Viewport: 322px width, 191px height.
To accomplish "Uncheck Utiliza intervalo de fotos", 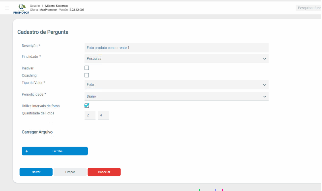I will pos(87,106).
